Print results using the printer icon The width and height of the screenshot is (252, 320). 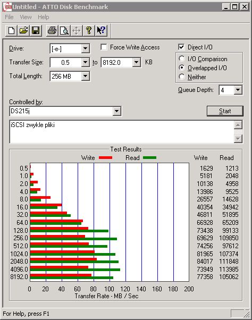(52, 31)
